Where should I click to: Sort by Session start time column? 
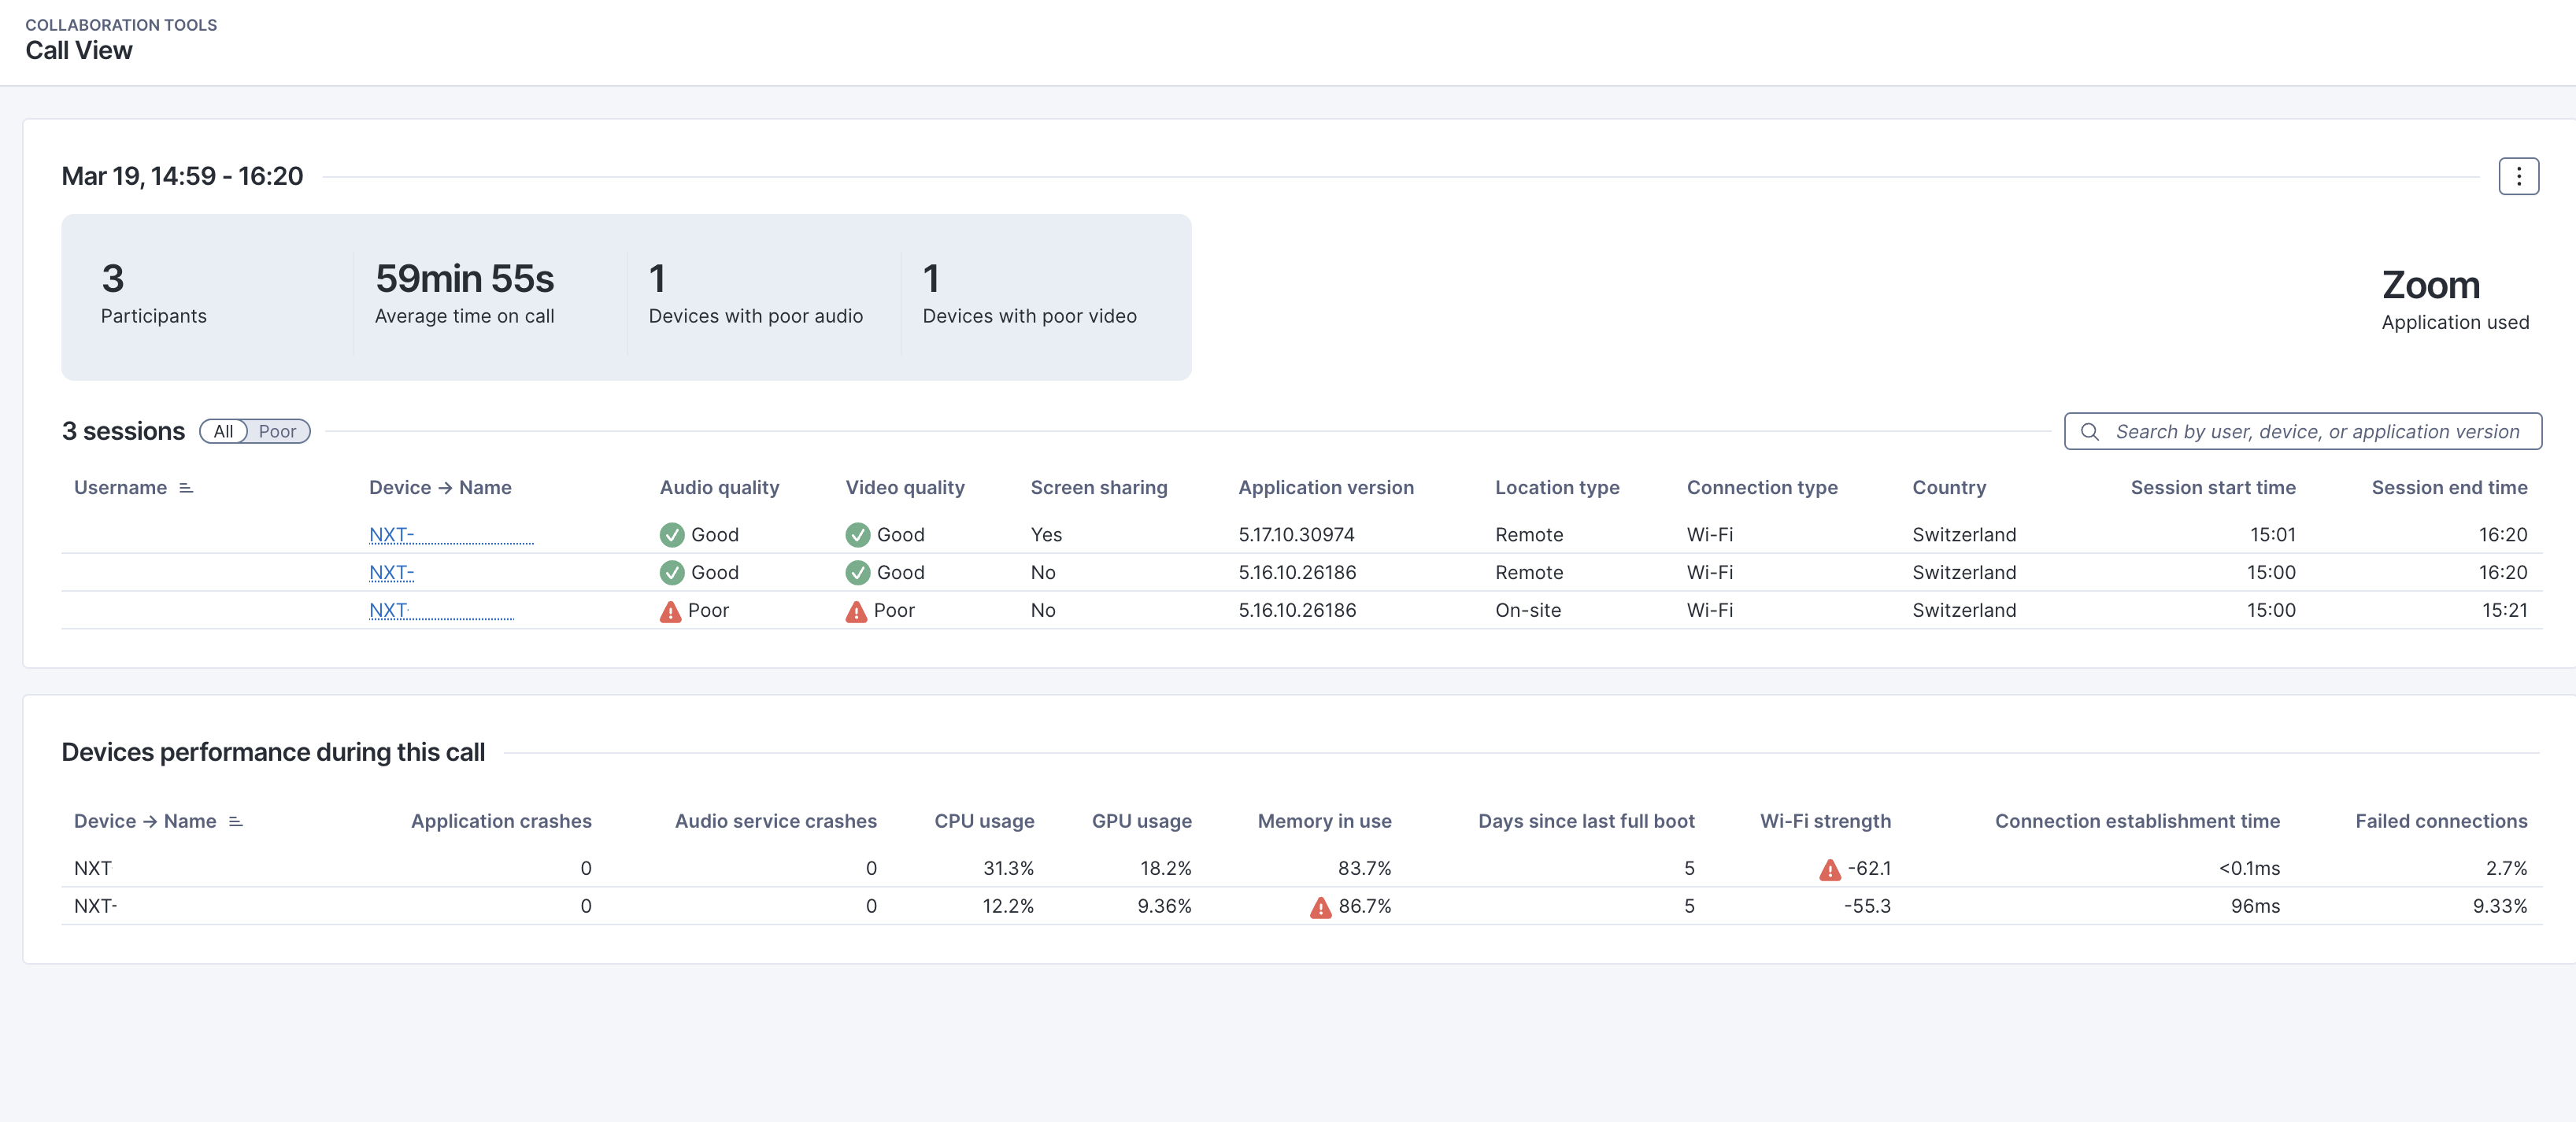tap(2212, 488)
